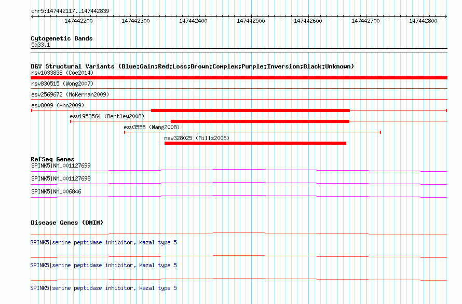Select the 5q33.1 band label

[40, 45]
